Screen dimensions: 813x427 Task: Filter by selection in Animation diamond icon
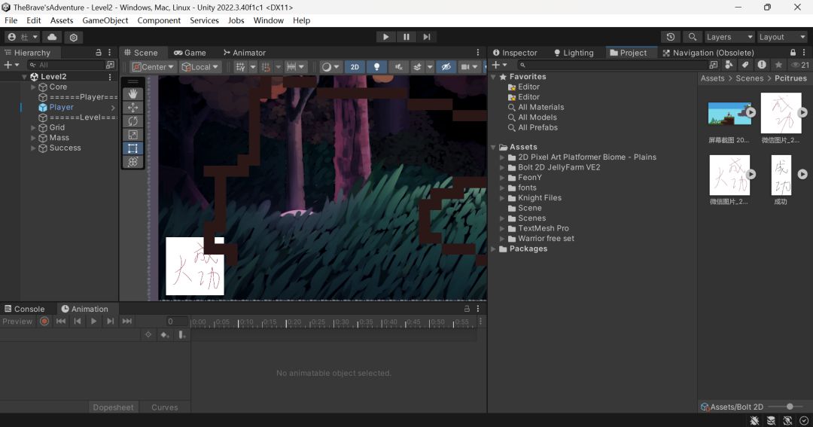click(148, 334)
